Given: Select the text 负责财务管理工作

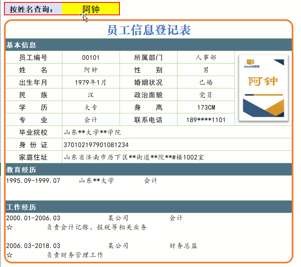Looking at the screenshot, I should click(75, 255).
